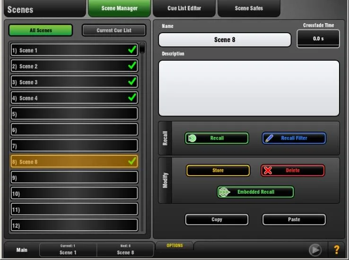Click the scene list scrollbar thumb
Image resolution: width=349 pixels, height=260 pixels.
[x=142, y=48]
